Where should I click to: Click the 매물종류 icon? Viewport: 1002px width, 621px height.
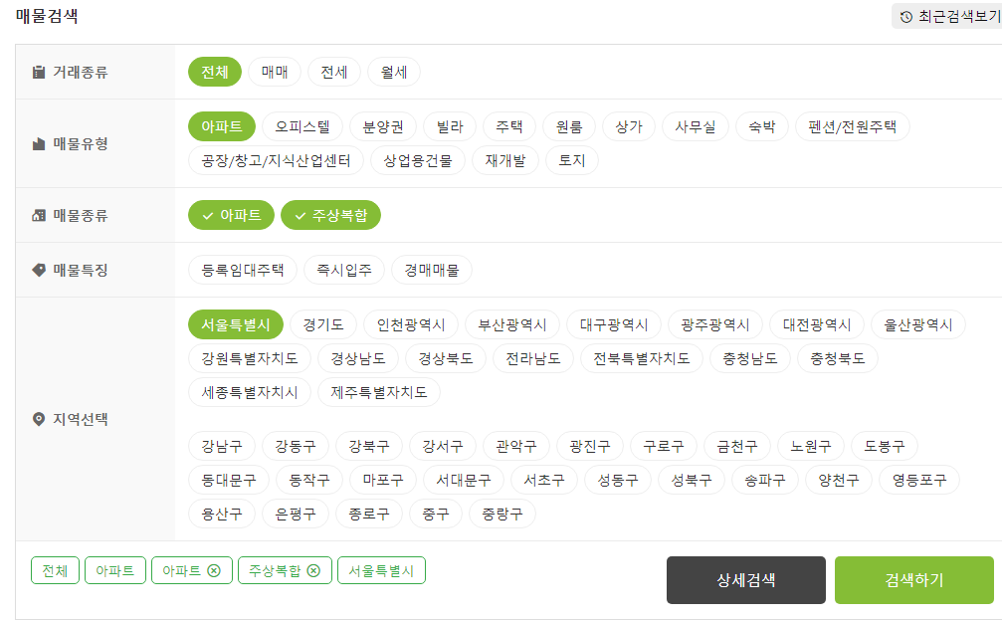[39, 215]
